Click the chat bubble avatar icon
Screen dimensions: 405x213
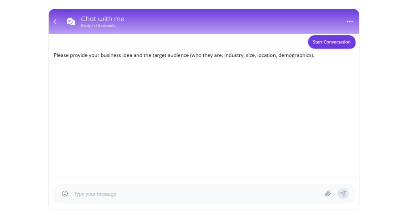point(71,22)
